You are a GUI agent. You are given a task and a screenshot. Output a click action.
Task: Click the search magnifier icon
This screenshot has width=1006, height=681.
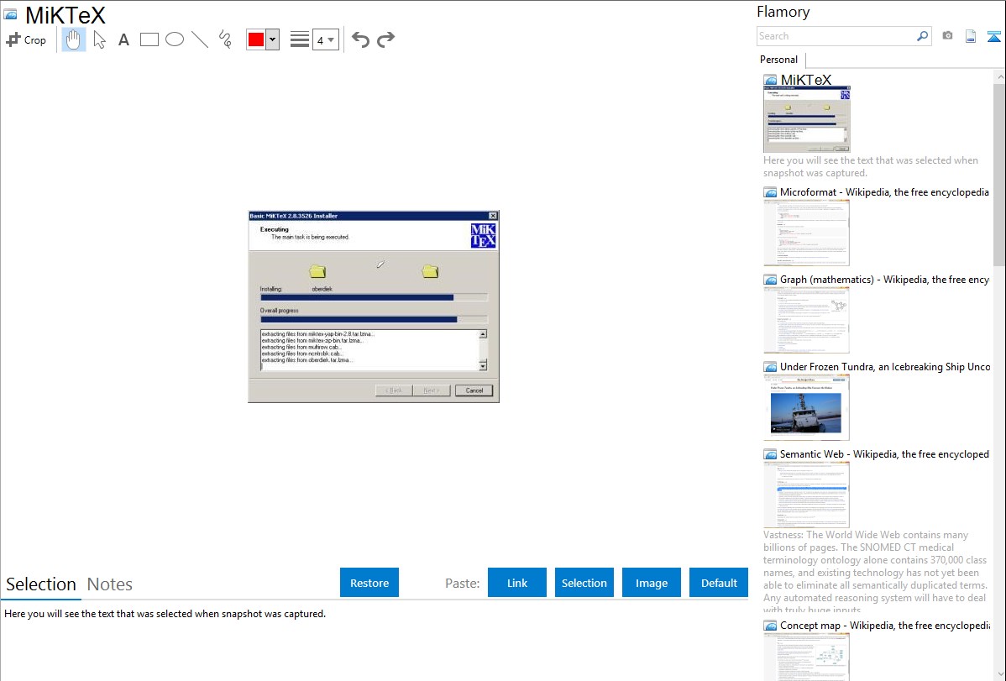pos(923,36)
